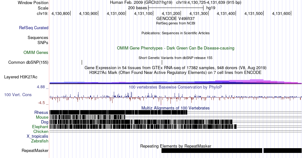This screenshot has width=302, height=158.
Task: Click the Scale label
Action: [x=43, y=8]
